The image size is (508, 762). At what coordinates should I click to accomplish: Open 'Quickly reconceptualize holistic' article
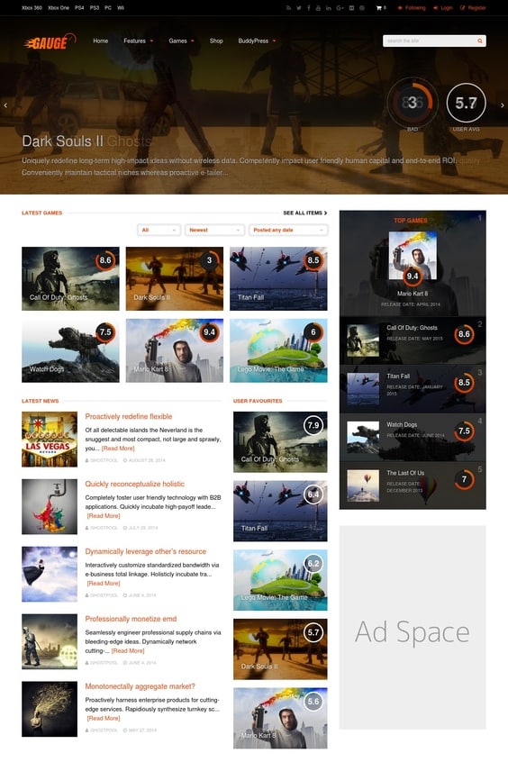coord(135,484)
